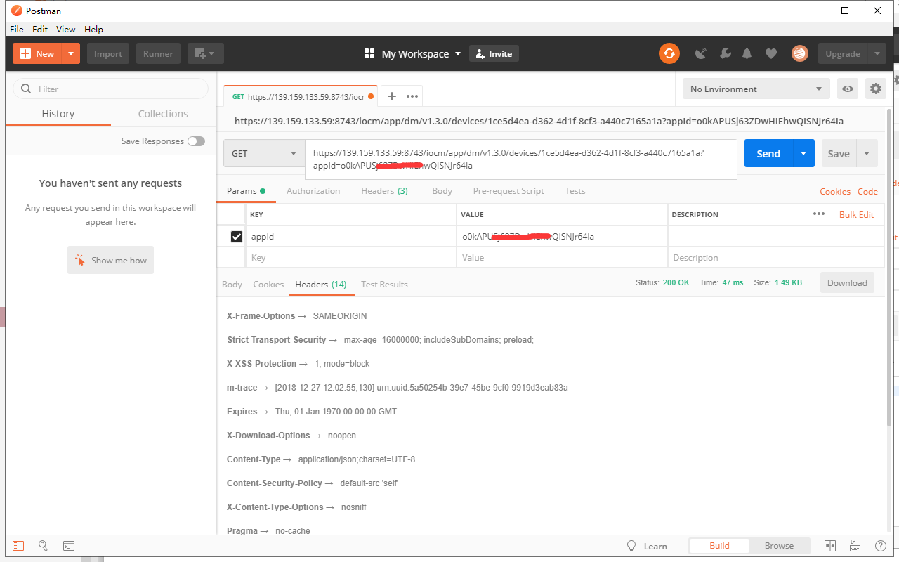Open the capture requests satellite icon

pyautogui.click(x=700, y=53)
